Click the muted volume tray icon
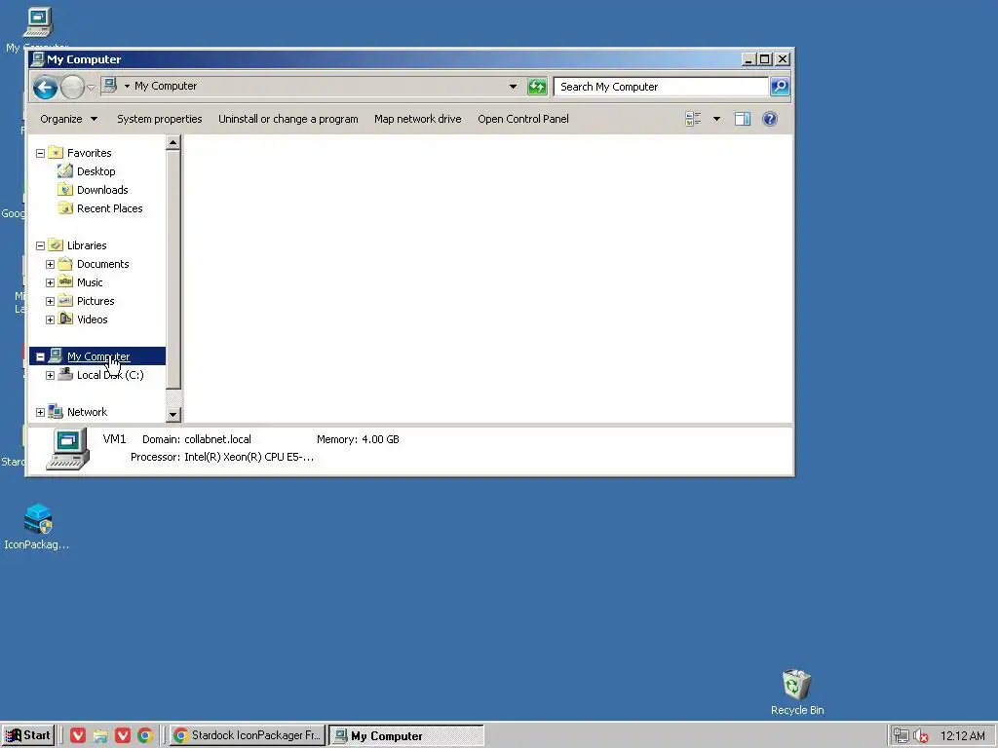The width and height of the screenshot is (998, 748). 920,736
